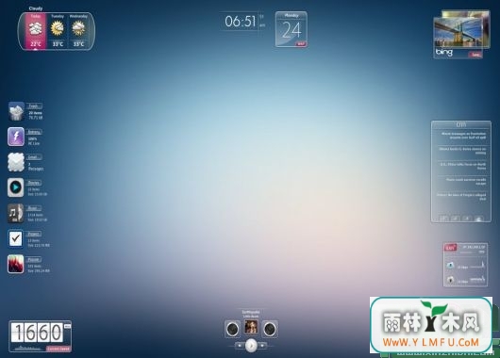Image resolution: width=500 pixels, height=358 pixels.
Task: Open the album cover art thumbnail
Action: [251, 327]
